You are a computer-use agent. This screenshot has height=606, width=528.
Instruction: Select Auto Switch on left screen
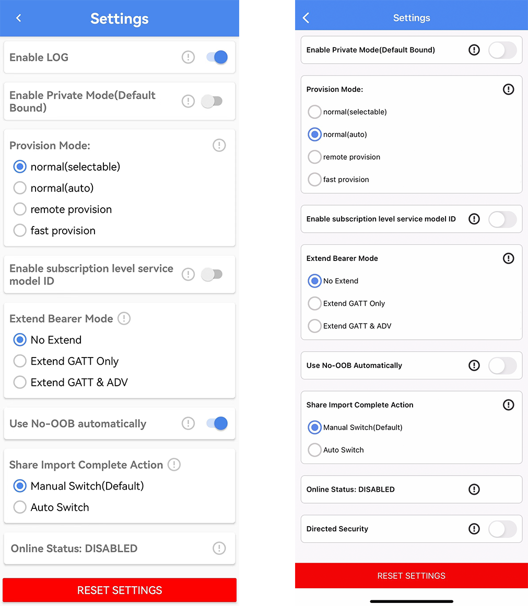tap(20, 507)
